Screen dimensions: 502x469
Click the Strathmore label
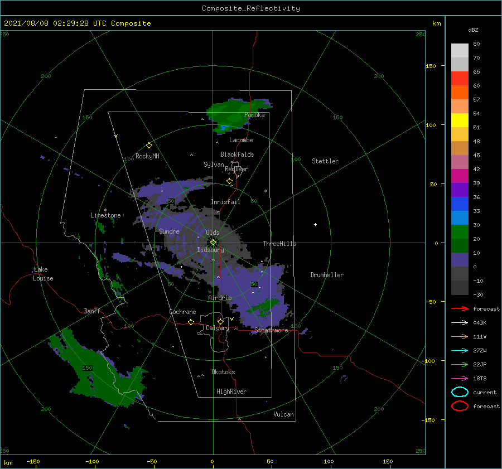tap(271, 330)
